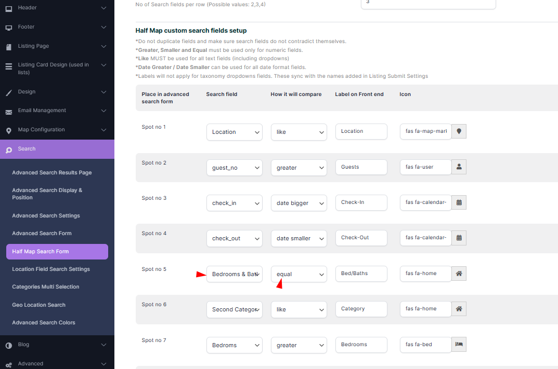Open the guest_no search field dropdown

(x=234, y=168)
